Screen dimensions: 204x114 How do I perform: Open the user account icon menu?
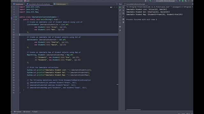pyautogui.click(x=146, y=1)
